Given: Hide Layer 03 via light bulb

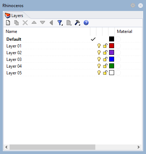Looking at the screenshot, I should 99,59.
